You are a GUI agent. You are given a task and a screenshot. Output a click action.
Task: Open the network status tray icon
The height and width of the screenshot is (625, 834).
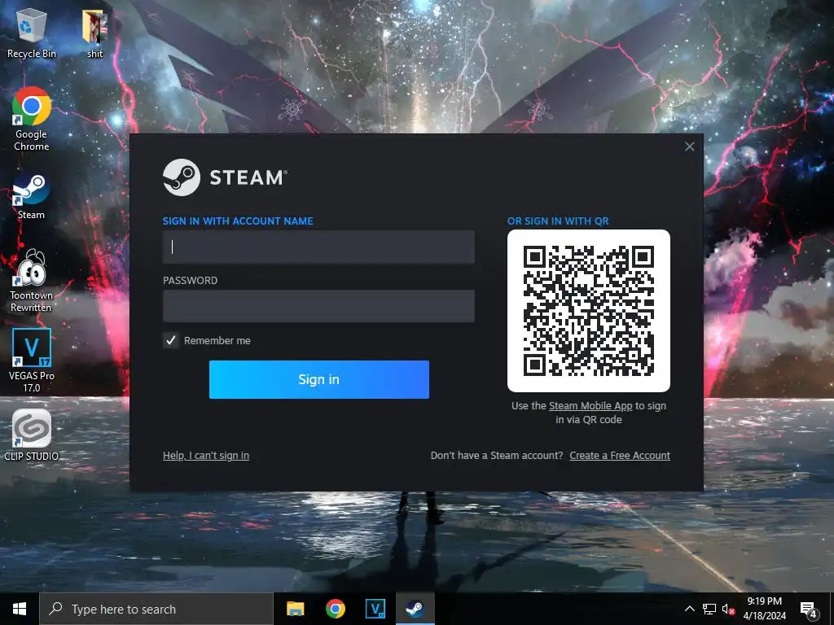click(709, 609)
